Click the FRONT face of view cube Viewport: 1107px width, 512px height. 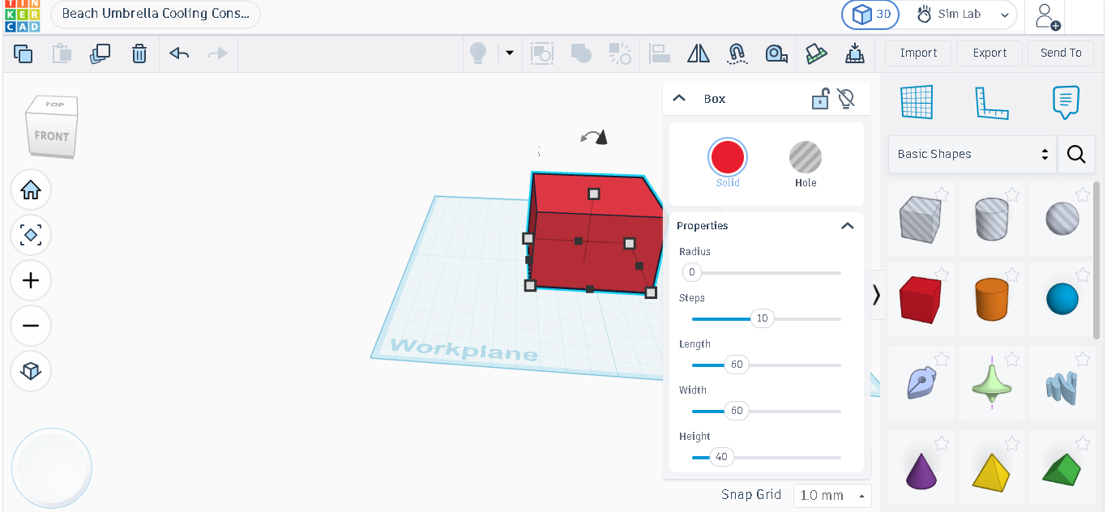point(52,135)
